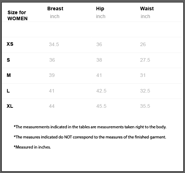
Task: Click the 'inch' unit under Breast
Action: (x=54, y=16)
